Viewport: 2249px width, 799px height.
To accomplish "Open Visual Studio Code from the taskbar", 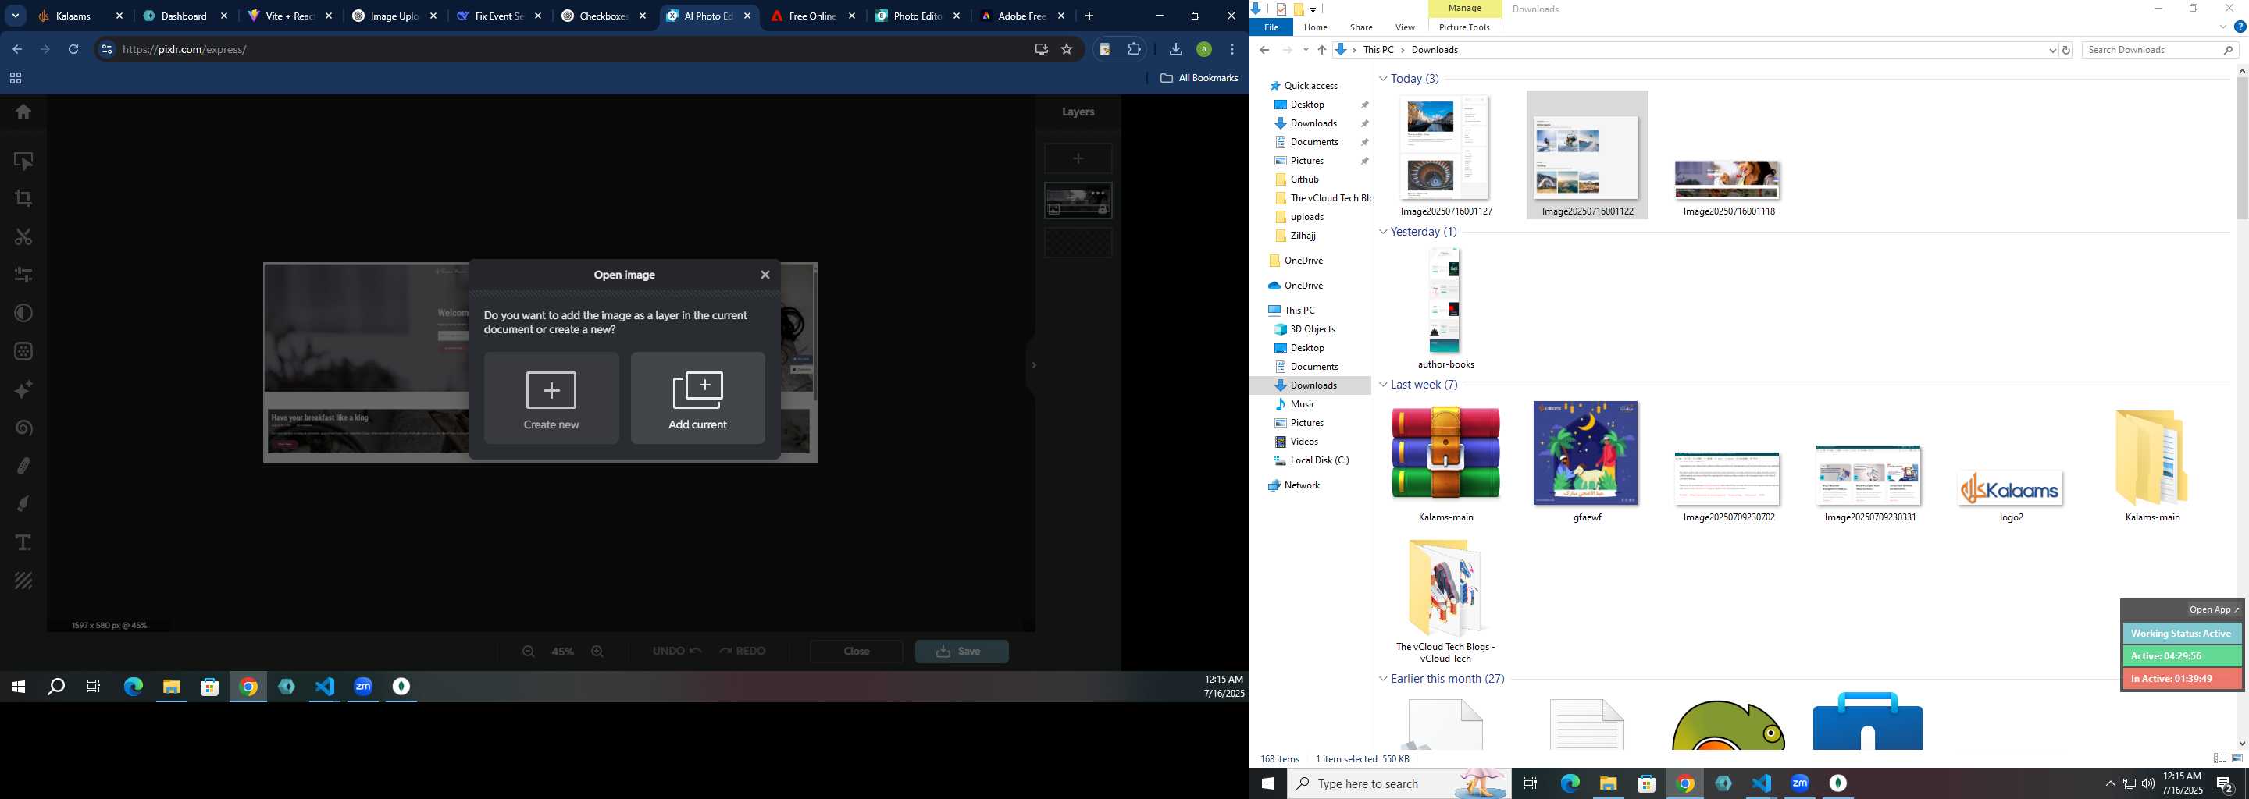I will [1762, 784].
